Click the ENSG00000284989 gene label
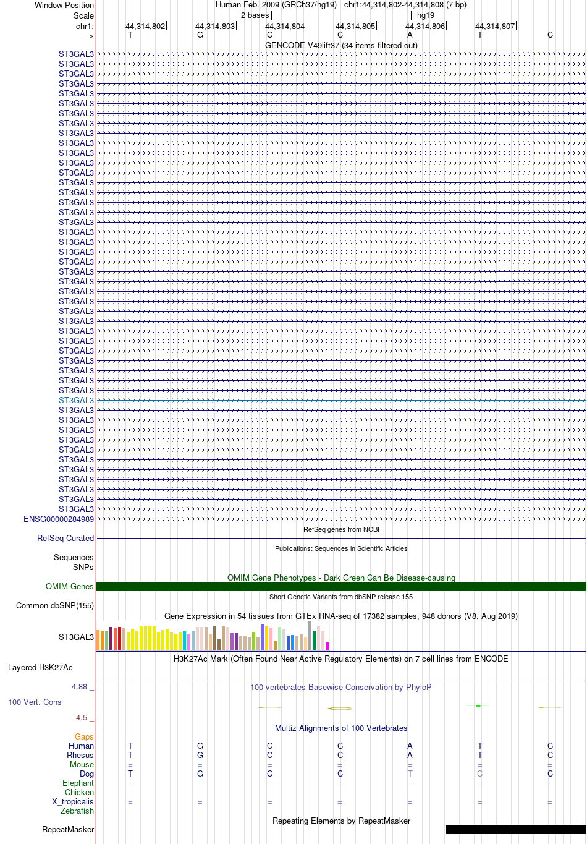587x844 pixels. [59, 519]
